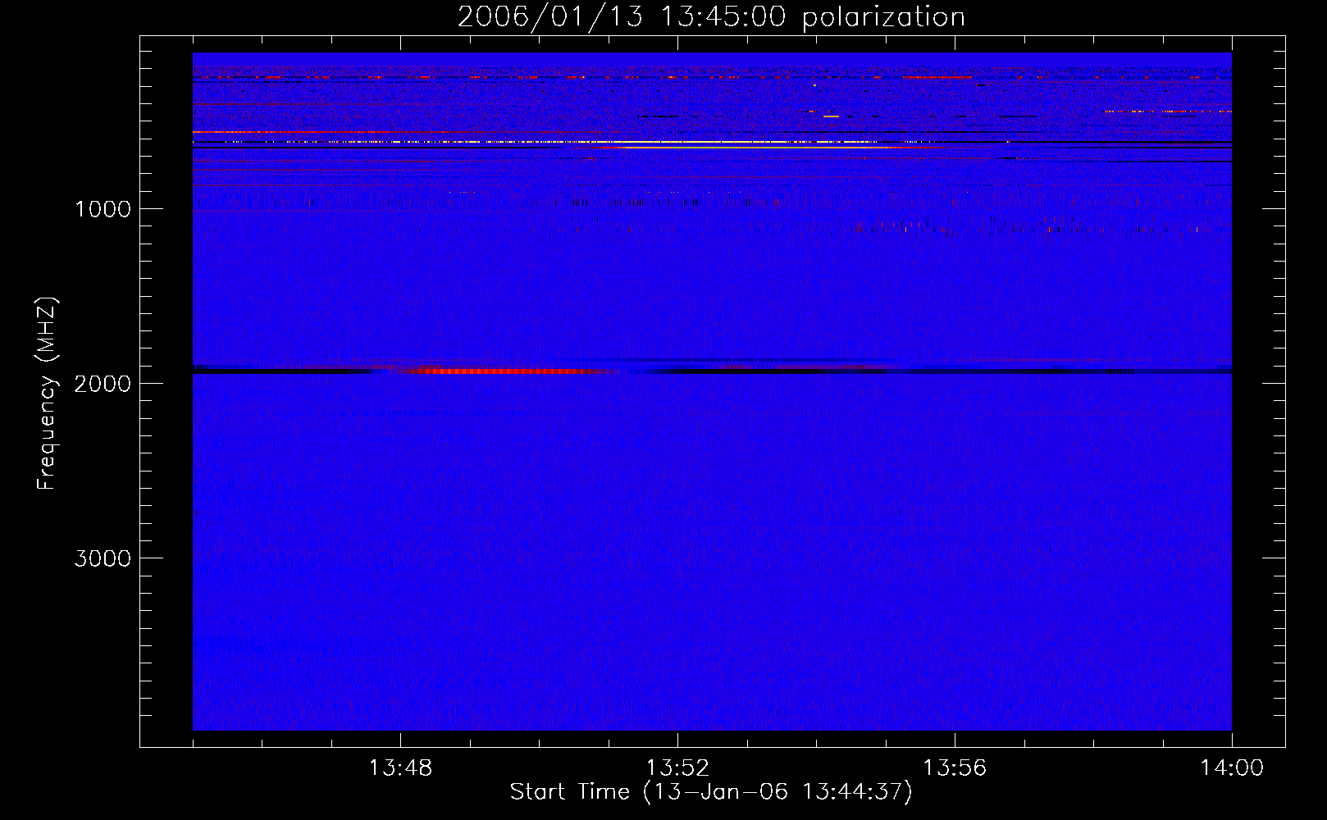Viewport: 1327px width, 820px height.
Task: Click the 'Start Time (13-Jan-06 13:44:37)' label
Action: click(711, 792)
